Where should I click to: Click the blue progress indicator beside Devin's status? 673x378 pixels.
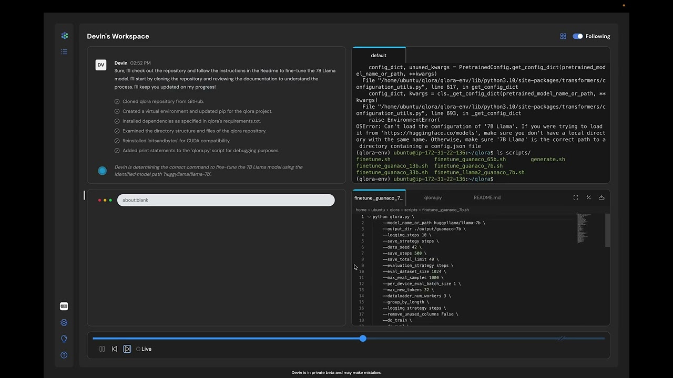(103, 171)
